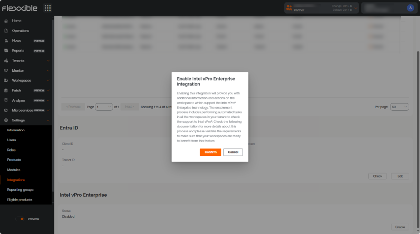Open the Page number dropdown

pyautogui.click(x=104, y=107)
